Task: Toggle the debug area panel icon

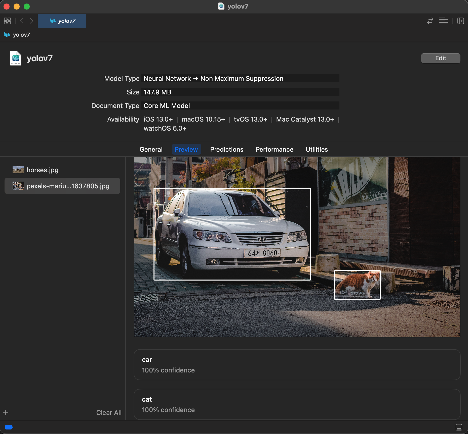Action: coord(459,427)
